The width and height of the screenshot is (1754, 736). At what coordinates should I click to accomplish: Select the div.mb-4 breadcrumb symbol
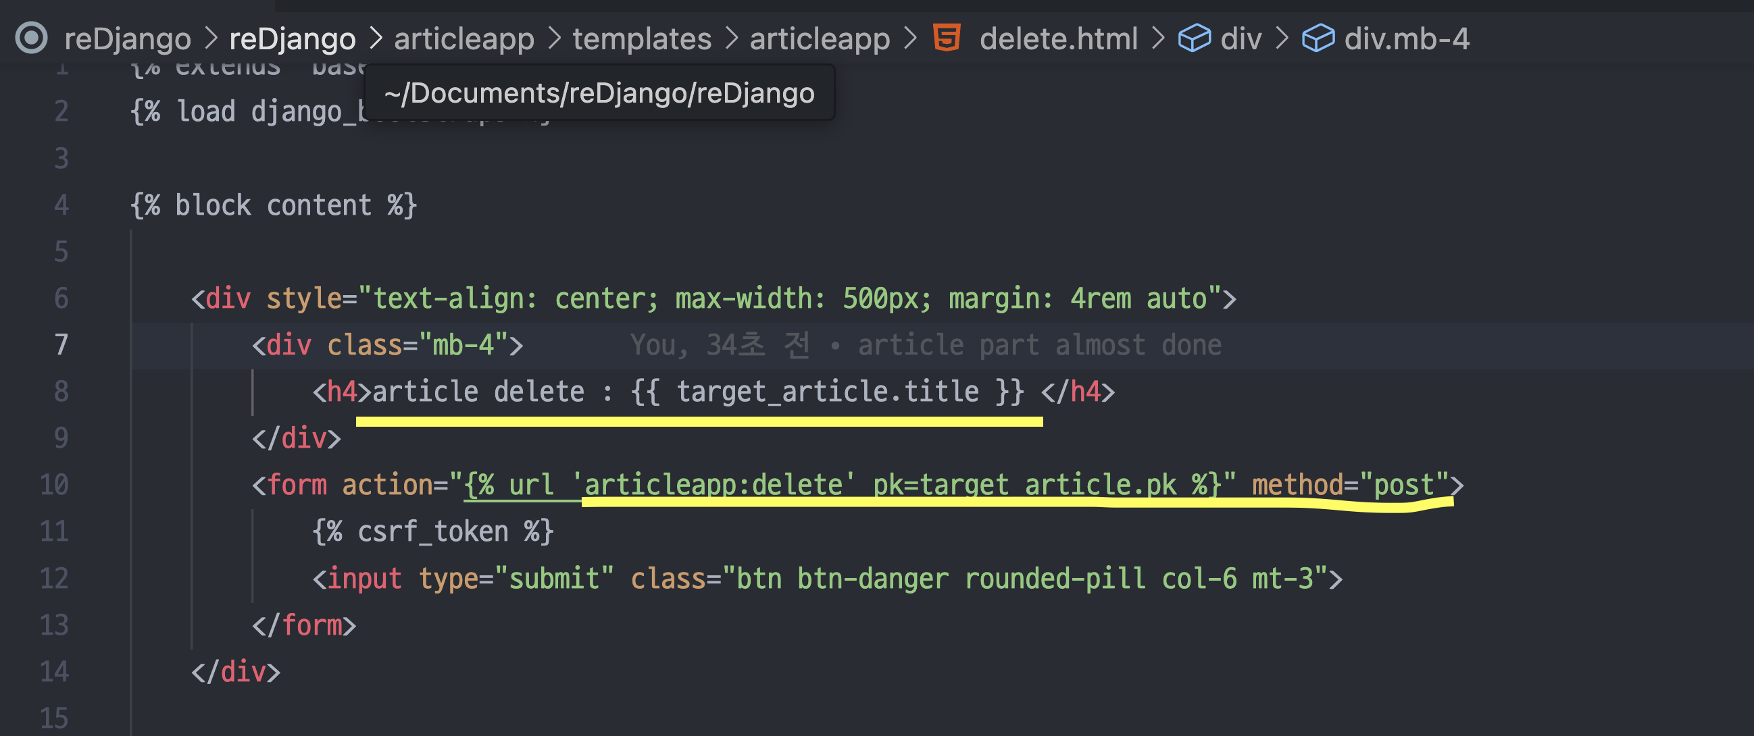tap(1407, 38)
